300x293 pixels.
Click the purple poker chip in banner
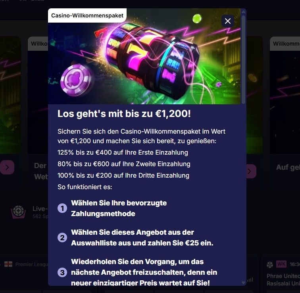pyautogui.click(x=75, y=80)
